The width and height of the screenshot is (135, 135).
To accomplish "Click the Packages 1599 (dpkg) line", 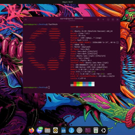I will click(x=86, y=38).
